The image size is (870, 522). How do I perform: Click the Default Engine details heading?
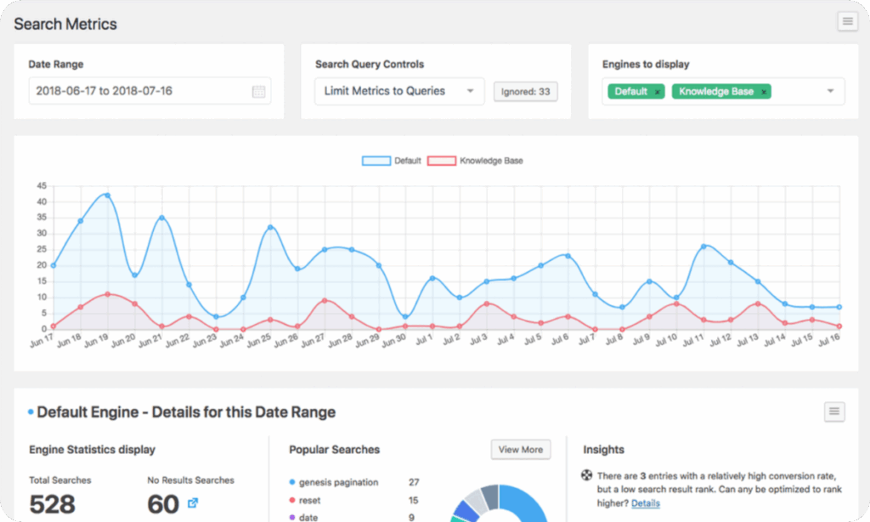pos(186,412)
